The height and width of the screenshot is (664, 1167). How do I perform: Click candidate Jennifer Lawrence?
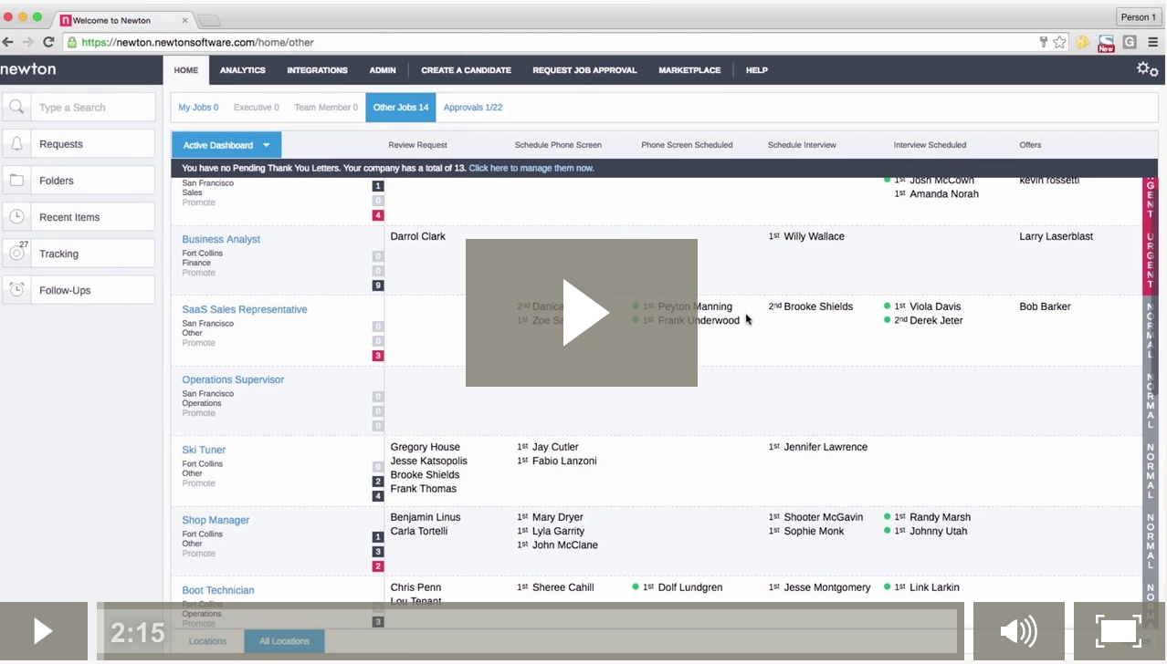[825, 447]
